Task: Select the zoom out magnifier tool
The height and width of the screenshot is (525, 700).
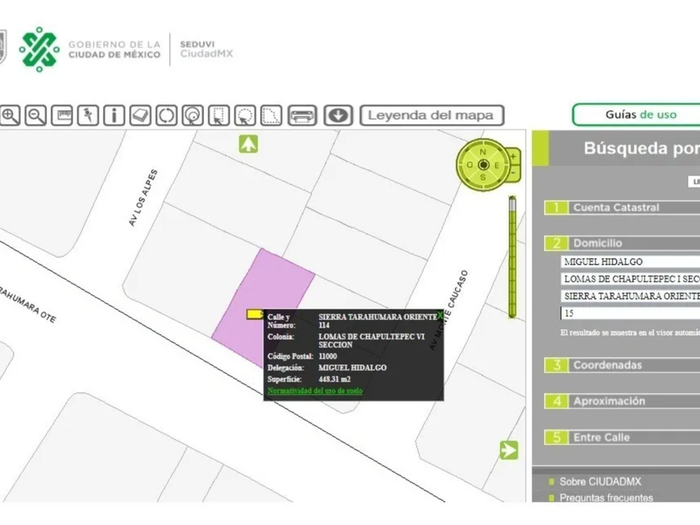Action: pyautogui.click(x=36, y=116)
